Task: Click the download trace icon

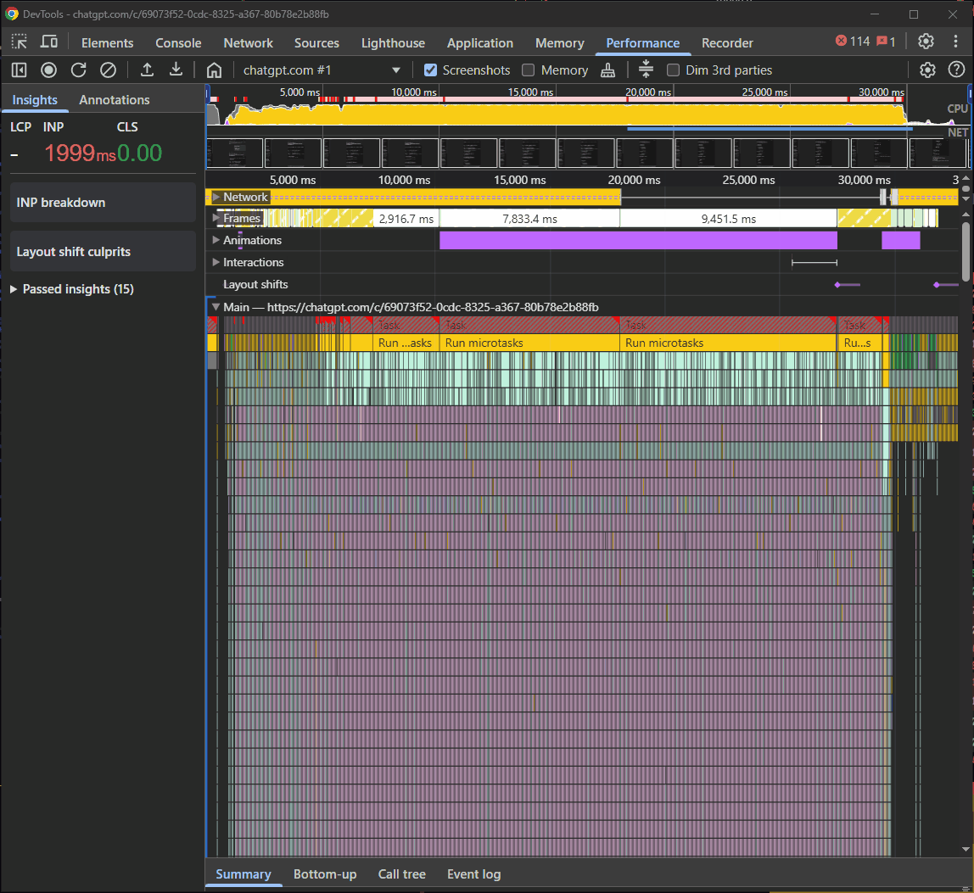Action: click(x=176, y=70)
